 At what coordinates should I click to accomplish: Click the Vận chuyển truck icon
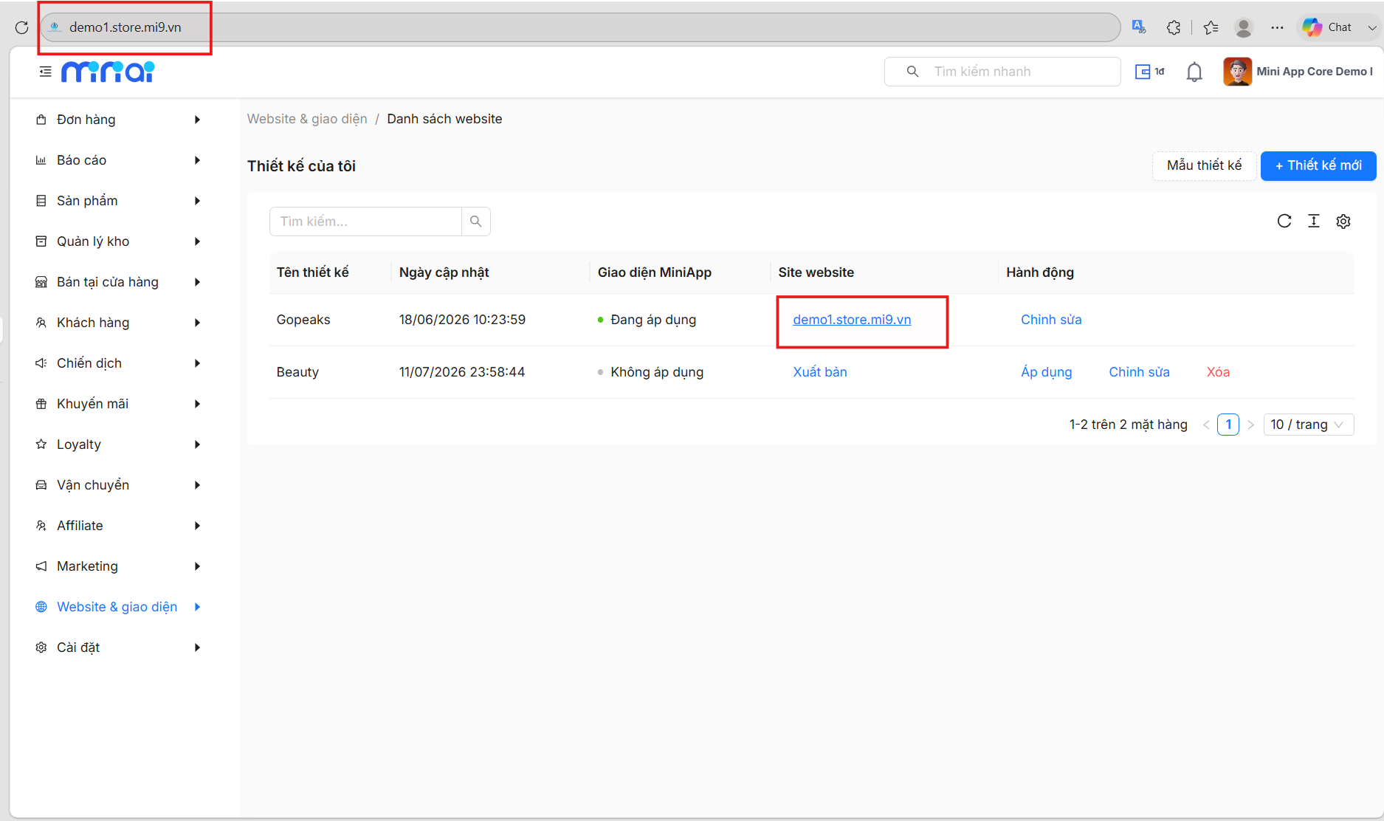tap(41, 485)
